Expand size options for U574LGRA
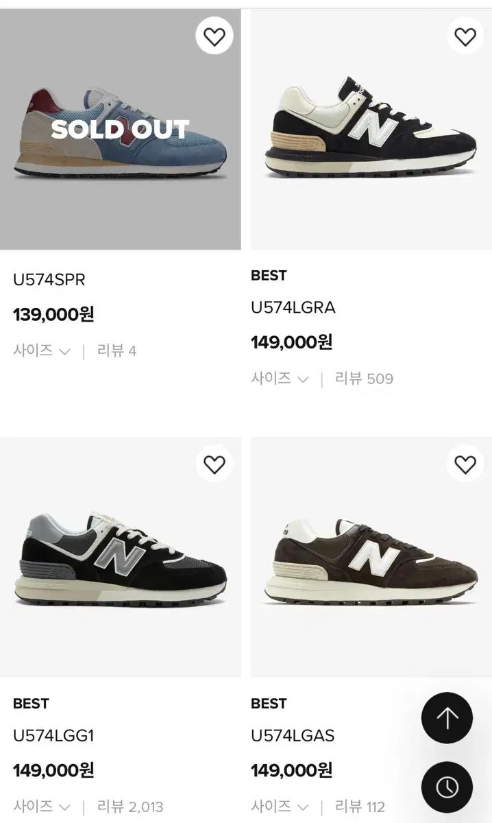The width and height of the screenshot is (492, 823). [280, 379]
